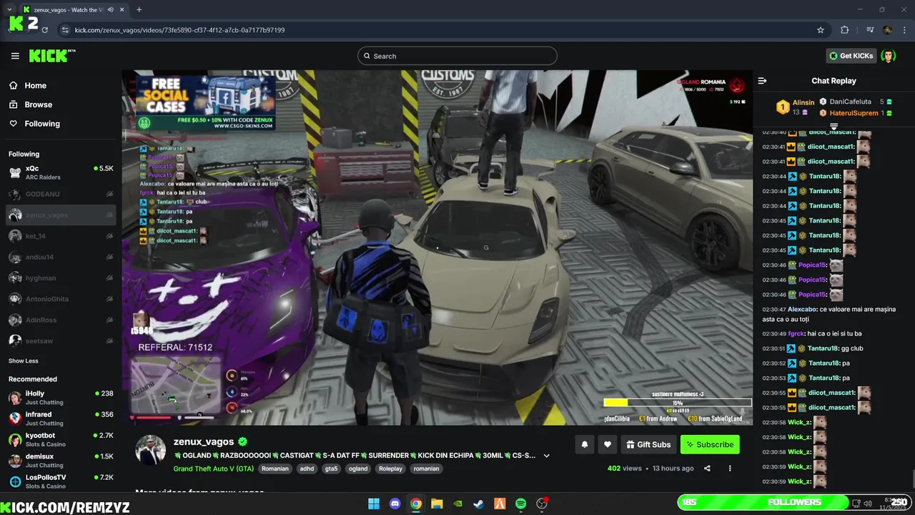This screenshot has height=515, width=915.
Task: Open Chrome profile avatar
Action: tap(887, 30)
